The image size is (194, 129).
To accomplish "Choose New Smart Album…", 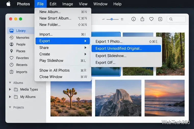I will click(x=63, y=18).
